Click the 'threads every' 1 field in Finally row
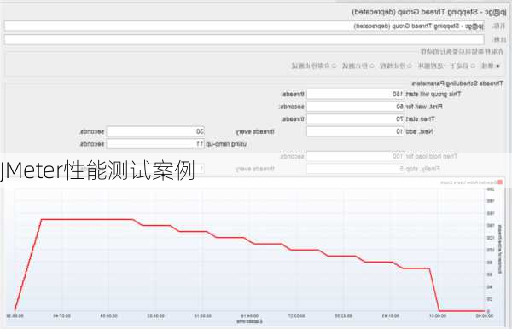The image size is (512, 329). click(x=155, y=169)
